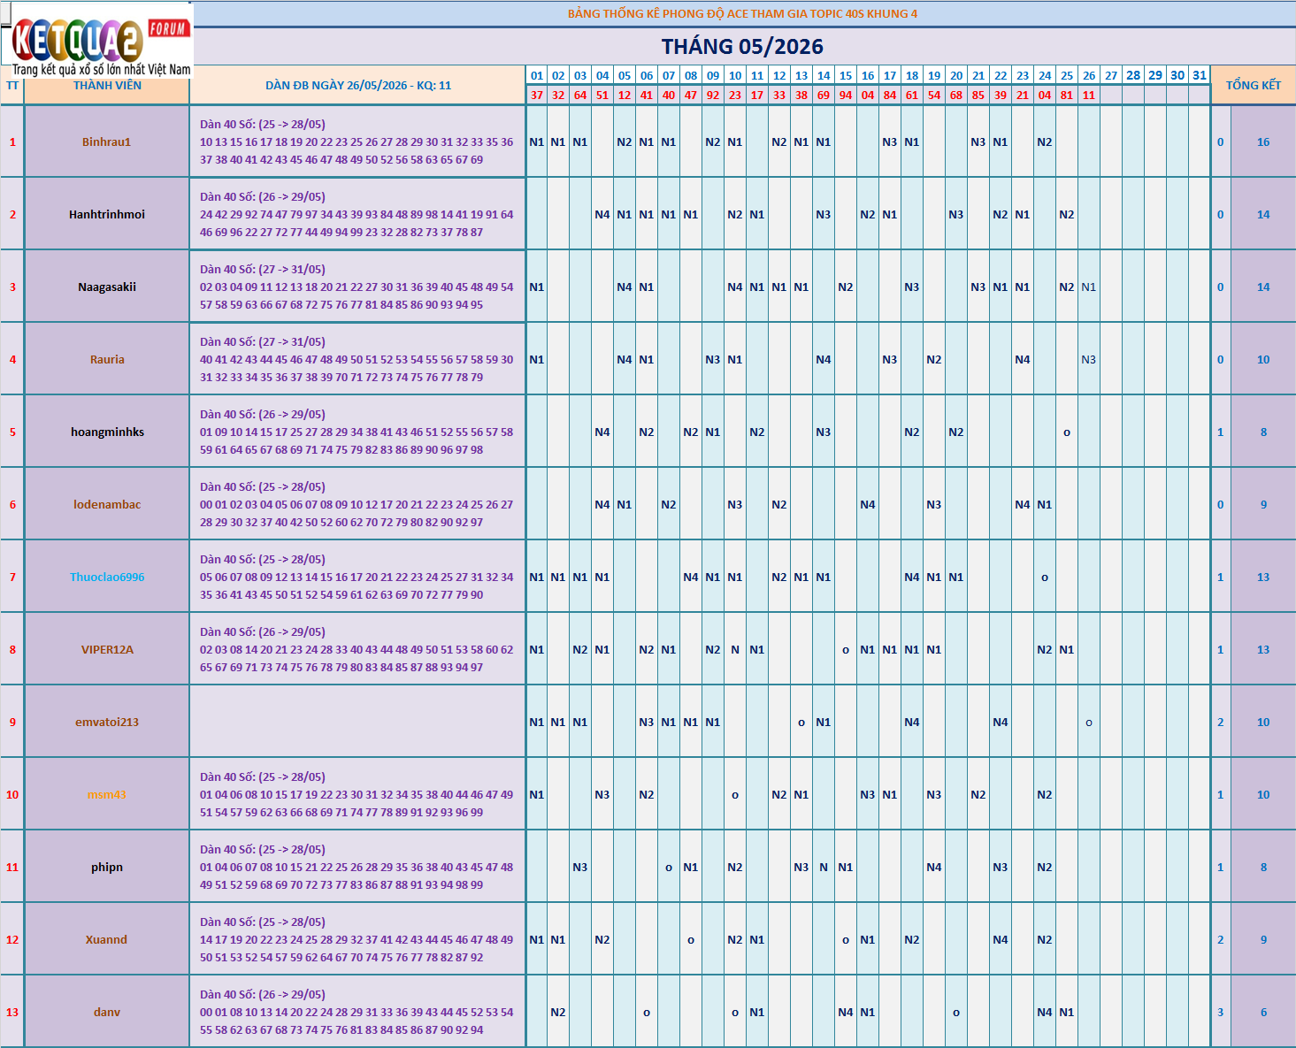
Task: Select row number '1' in the TT column
Action: [12, 142]
